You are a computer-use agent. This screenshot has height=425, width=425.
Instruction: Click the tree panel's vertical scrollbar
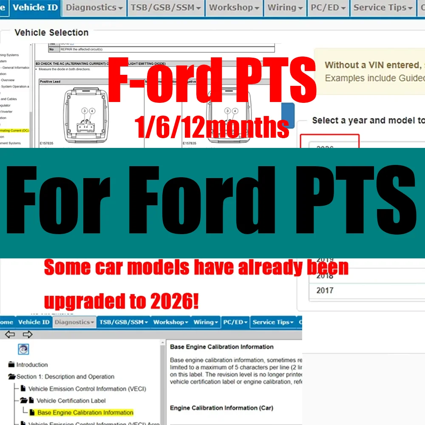pos(163,382)
